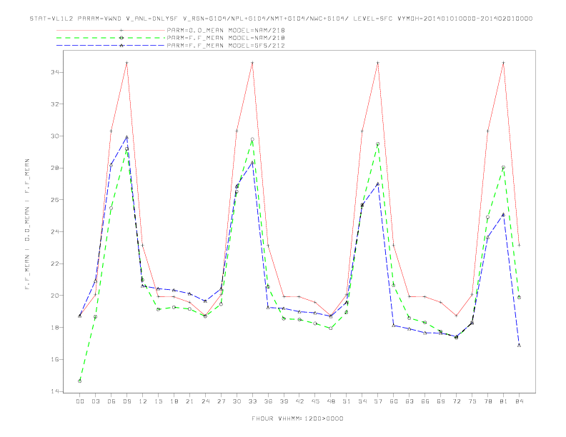566x437 pixels.
Task: Click x-axis forecast hour label 78
Action: [487, 401]
